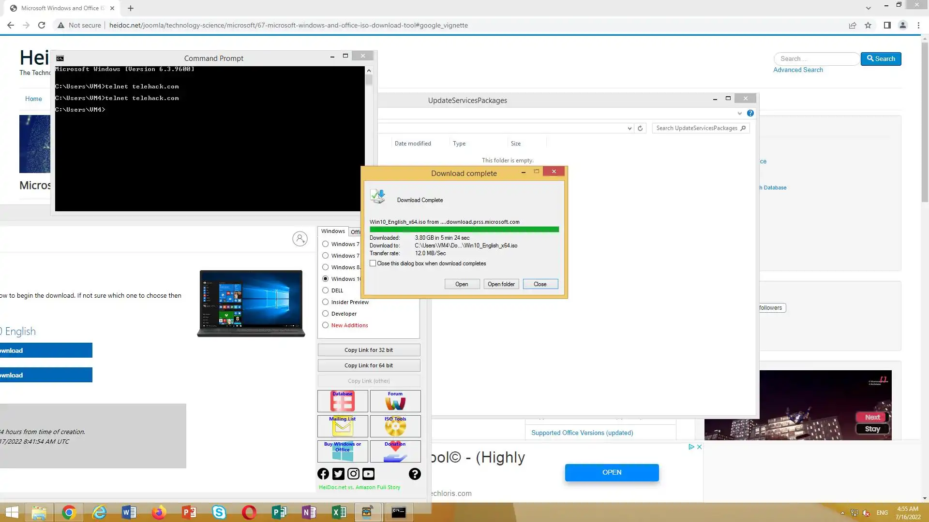Open the Forum icon tile
This screenshot has width=929, height=522.
pyautogui.click(x=395, y=401)
